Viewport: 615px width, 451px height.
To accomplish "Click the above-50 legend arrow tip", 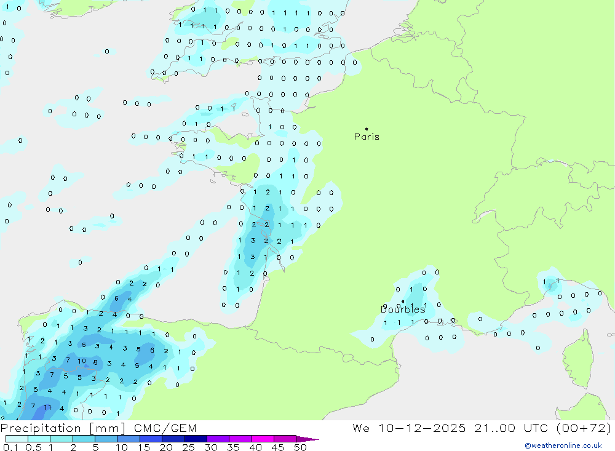I will [307, 439].
